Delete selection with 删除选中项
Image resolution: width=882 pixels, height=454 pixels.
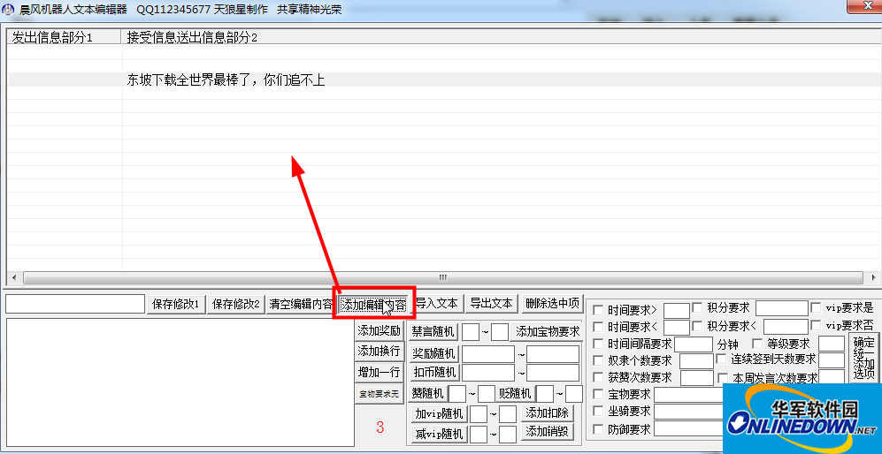pyautogui.click(x=552, y=304)
